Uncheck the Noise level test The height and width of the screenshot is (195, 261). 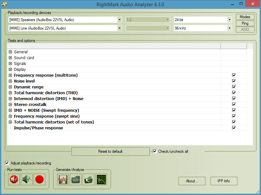(x=234, y=81)
